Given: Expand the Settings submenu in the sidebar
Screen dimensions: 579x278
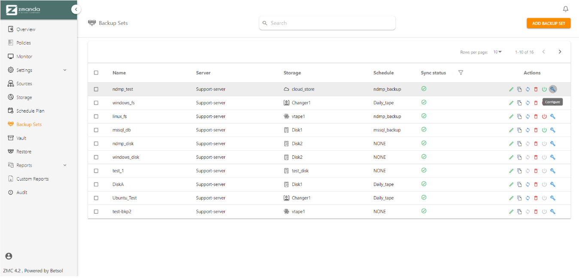Looking at the screenshot, I should (x=65, y=70).
